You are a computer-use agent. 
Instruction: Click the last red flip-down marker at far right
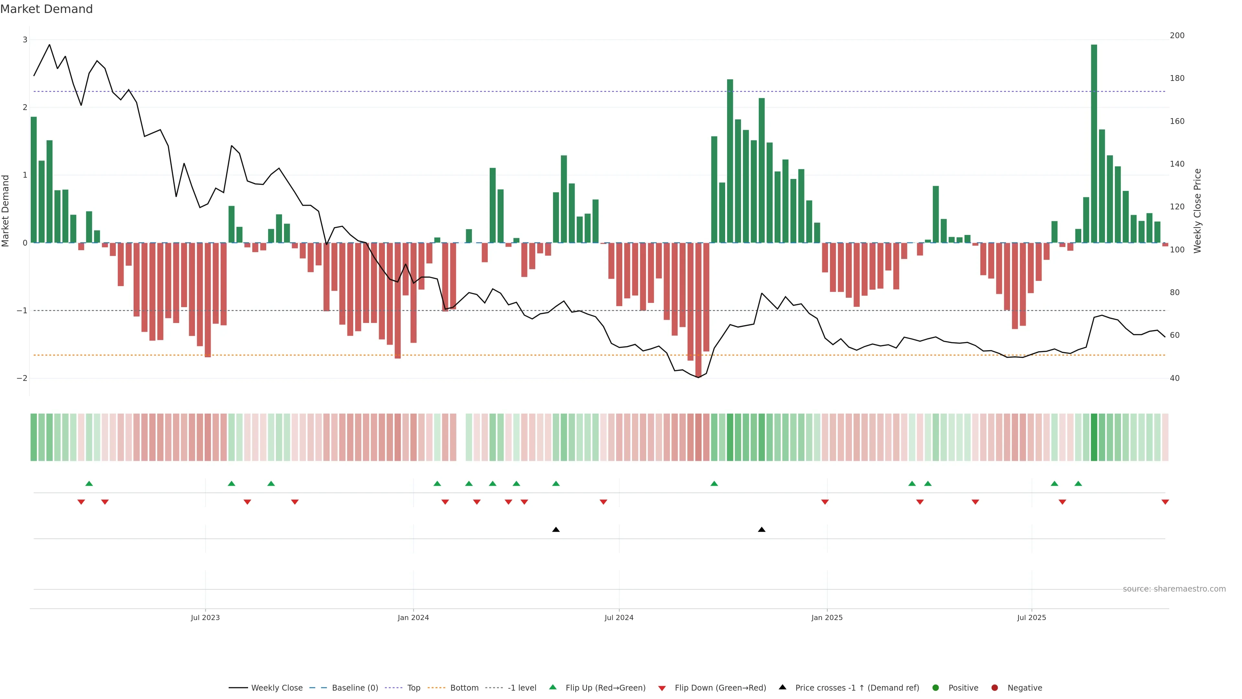click(1165, 502)
